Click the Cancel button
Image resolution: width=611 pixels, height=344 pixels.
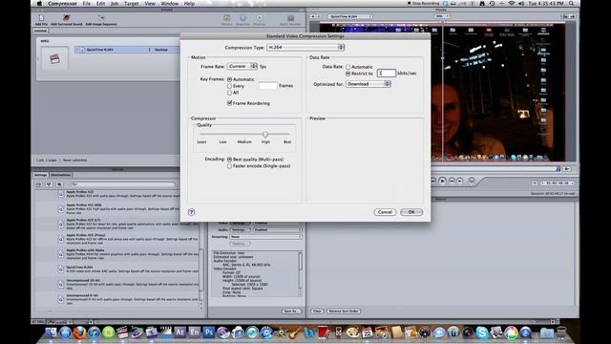click(x=385, y=212)
